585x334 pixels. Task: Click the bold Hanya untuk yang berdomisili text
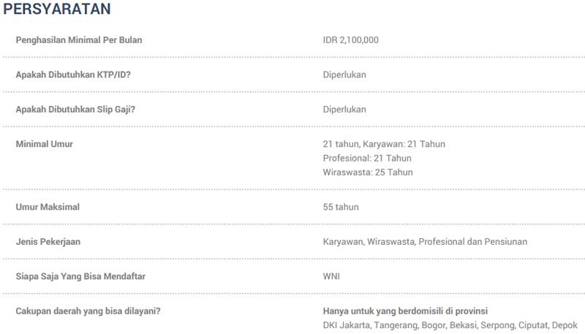click(x=405, y=311)
